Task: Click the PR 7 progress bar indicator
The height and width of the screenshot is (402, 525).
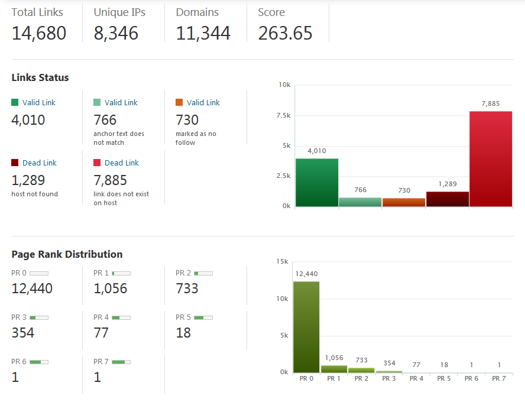Action: click(121, 361)
